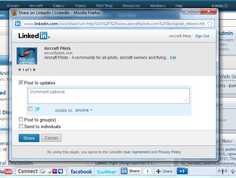Click the Google +1 button
This screenshot has width=236, height=178.
(182, 171)
